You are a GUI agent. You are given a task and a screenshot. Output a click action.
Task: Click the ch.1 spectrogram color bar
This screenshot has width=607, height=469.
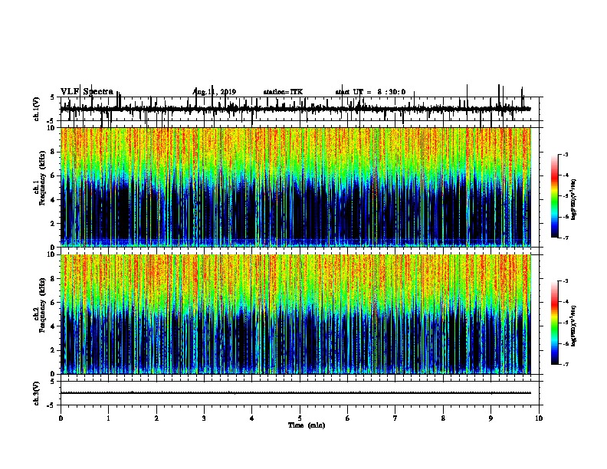pos(555,196)
